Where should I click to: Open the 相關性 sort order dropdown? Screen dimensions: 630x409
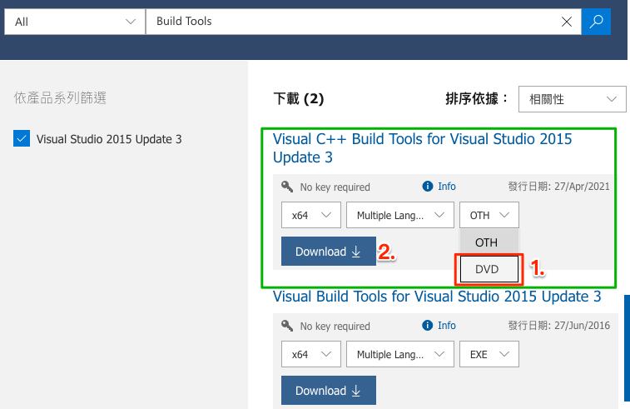(x=572, y=99)
